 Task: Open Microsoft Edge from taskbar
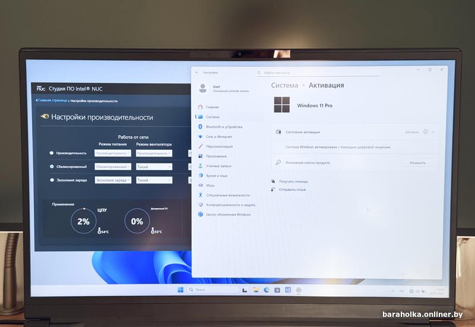tap(267, 290)
